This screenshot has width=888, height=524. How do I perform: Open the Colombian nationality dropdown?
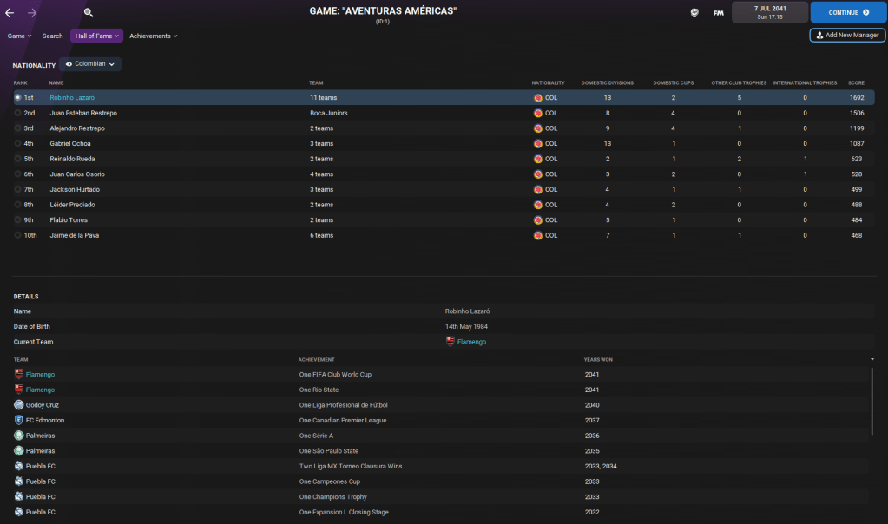(x=90, y=64)
